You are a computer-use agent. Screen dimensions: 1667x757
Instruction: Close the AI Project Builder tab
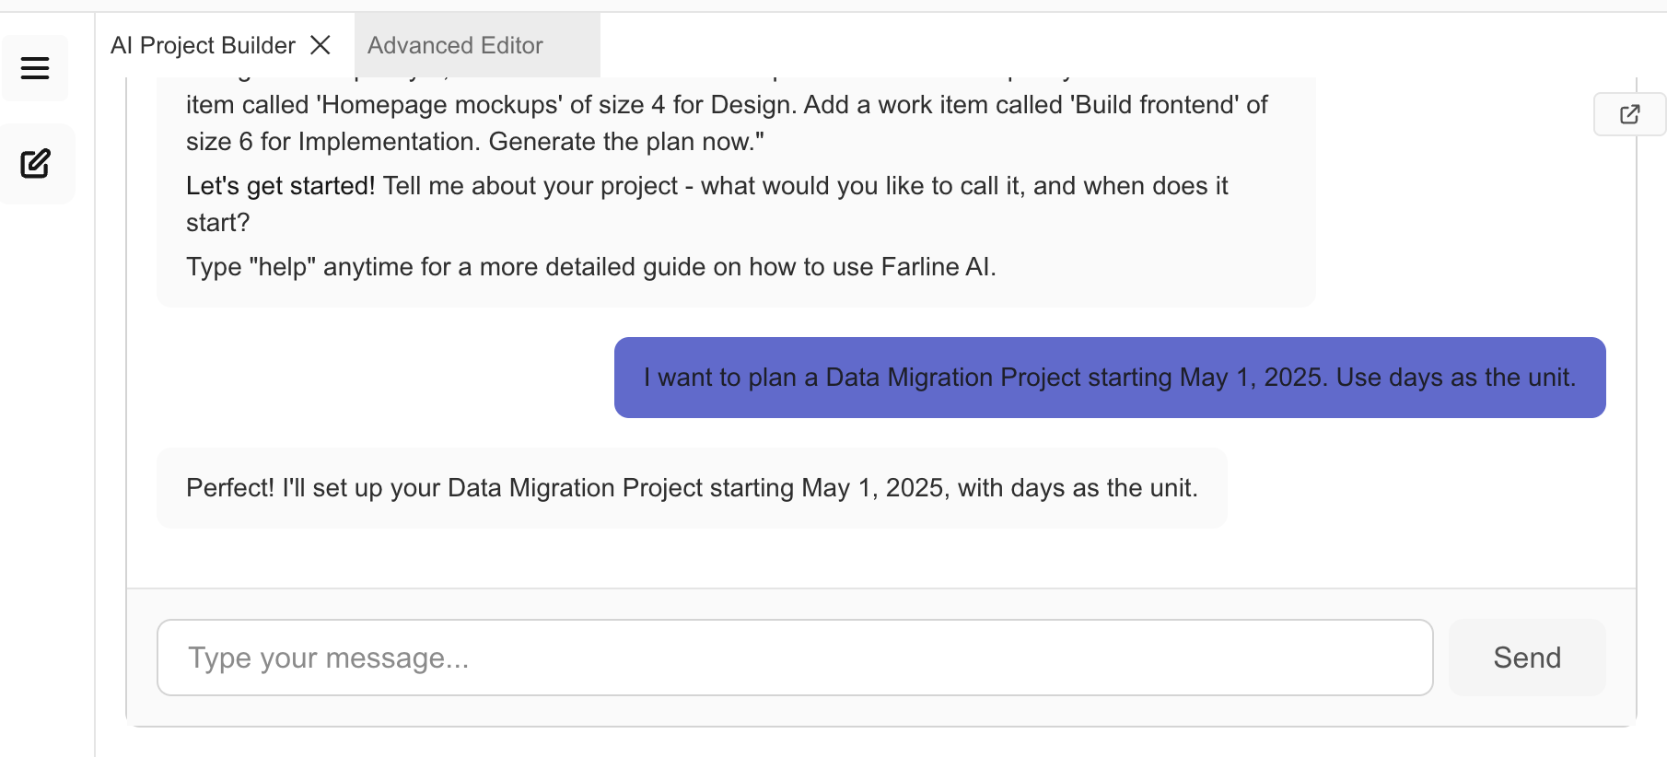tap(321, 45)
